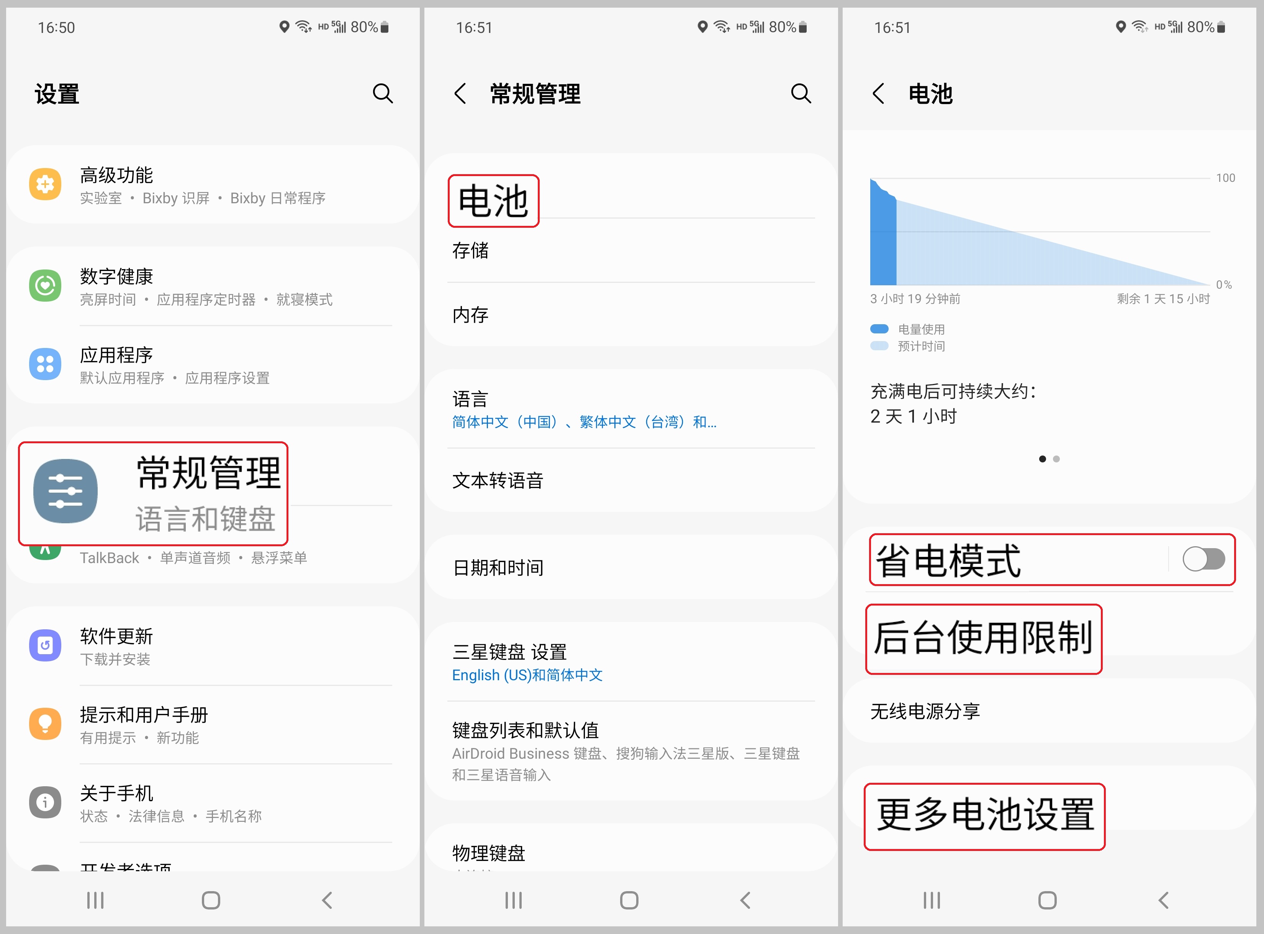Tap home button in 常规管理 navigation bar
The width and height of the screenshot is (1264, 934).
pos(629,900)
